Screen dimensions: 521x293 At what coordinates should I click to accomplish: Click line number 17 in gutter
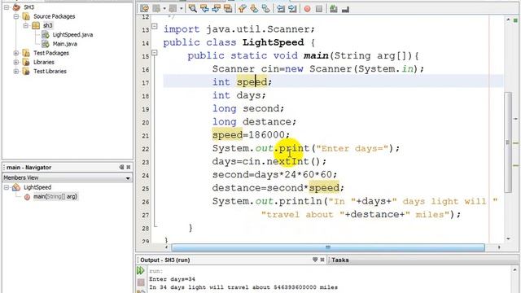[x=145, y=83]
